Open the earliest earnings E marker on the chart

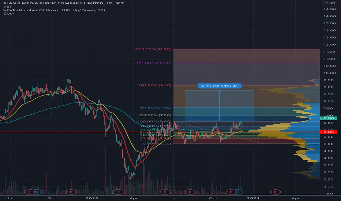click(29, 192)
